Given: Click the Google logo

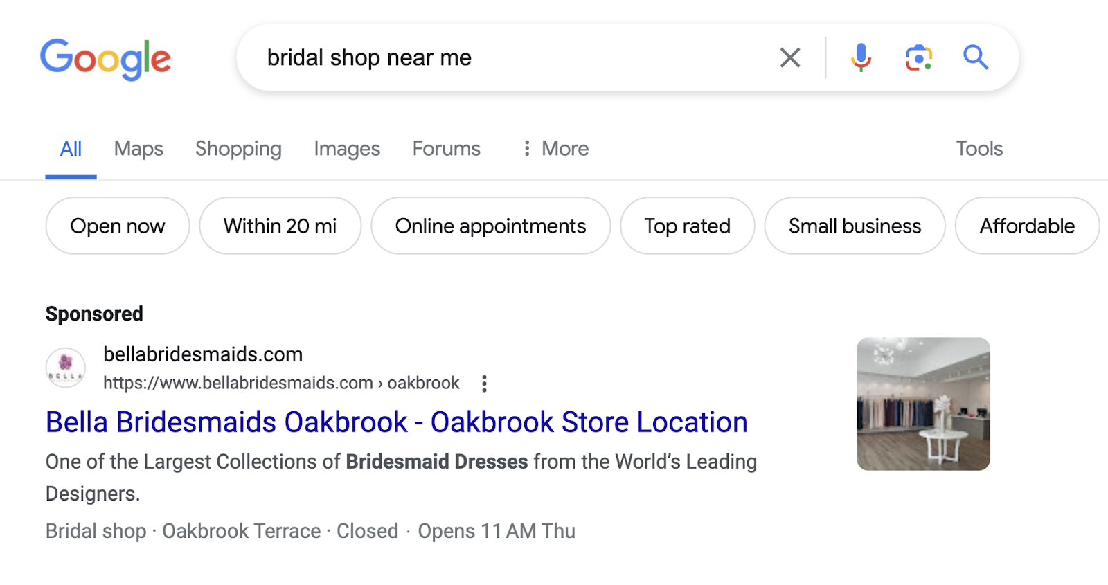Looking at the screenshot, I should pyautogui.click(x=105, y=60).
